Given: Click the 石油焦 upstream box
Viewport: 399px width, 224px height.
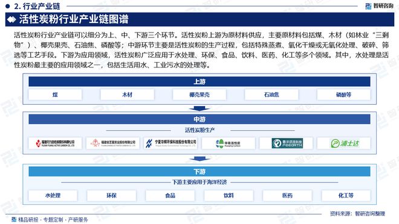Looking at the screenshot, I should (x=271, y=95).
